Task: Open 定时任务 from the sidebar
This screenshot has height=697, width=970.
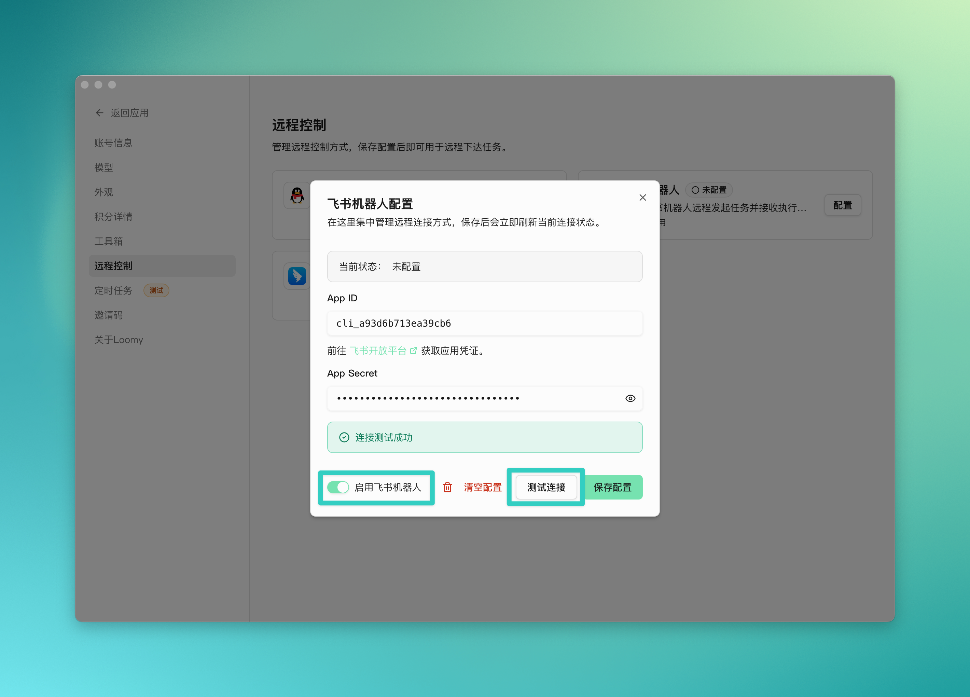Action: click(x=113, y=290)
